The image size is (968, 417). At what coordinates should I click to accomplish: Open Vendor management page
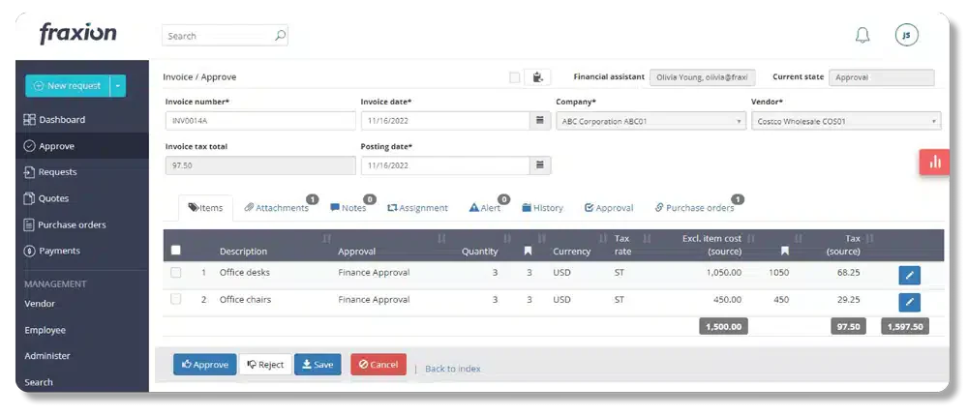click(x=40, y=304)
